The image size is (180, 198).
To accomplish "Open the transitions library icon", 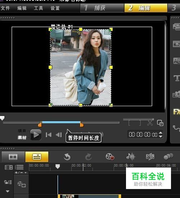I will (176, 44).
